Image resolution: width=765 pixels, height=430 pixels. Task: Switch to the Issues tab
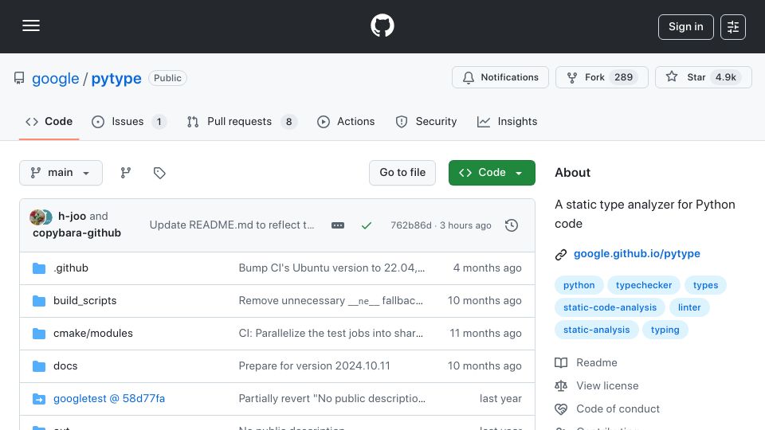click(129, 121)
